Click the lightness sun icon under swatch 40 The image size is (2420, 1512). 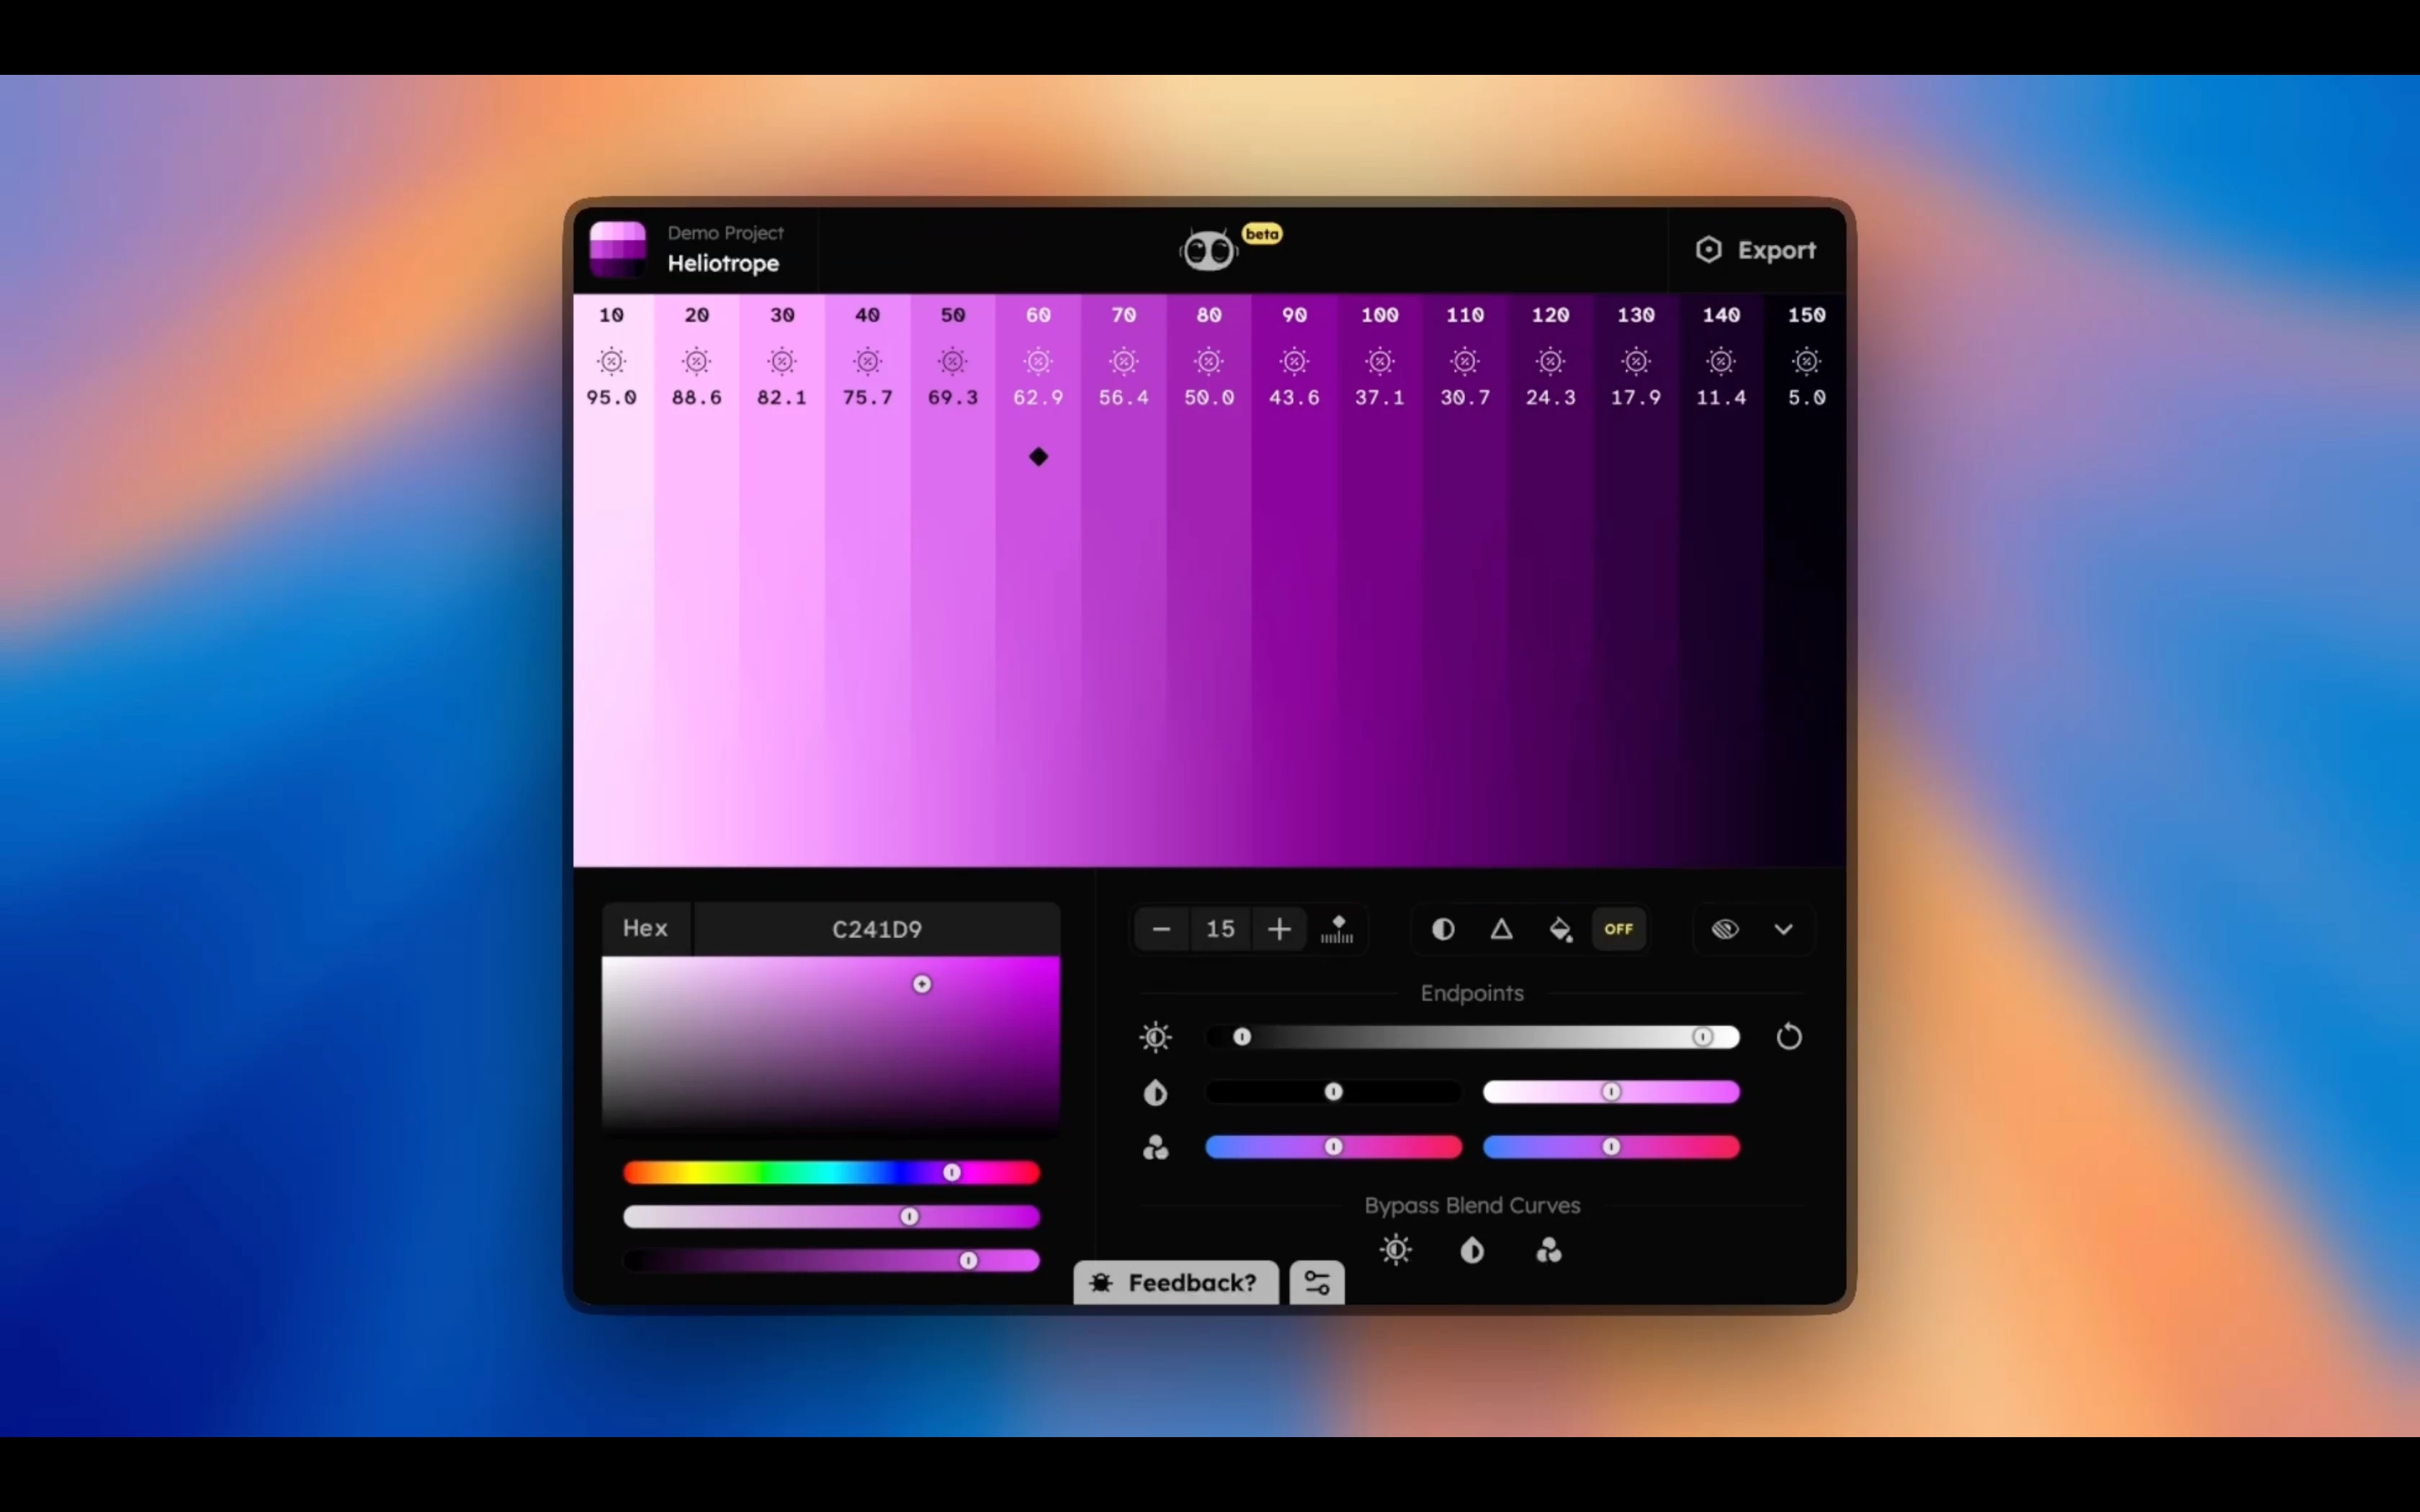click(x=868, y=361)
